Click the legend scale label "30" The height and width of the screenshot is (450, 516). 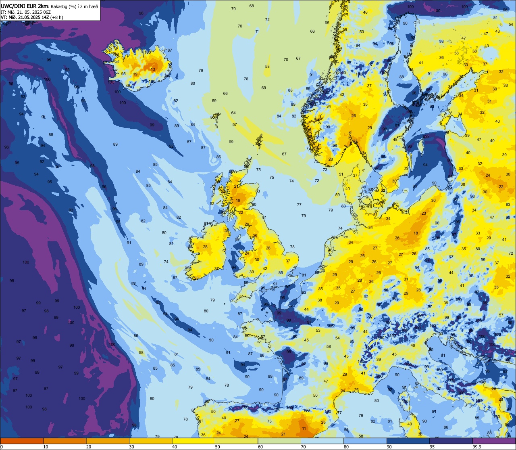[131, 447]
